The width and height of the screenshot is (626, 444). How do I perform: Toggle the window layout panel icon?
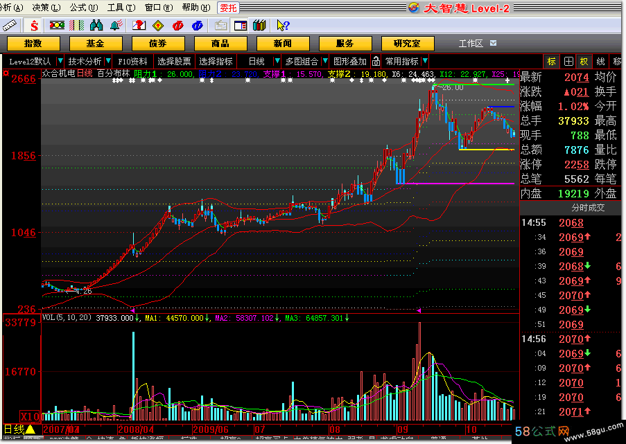coord(241,26)
